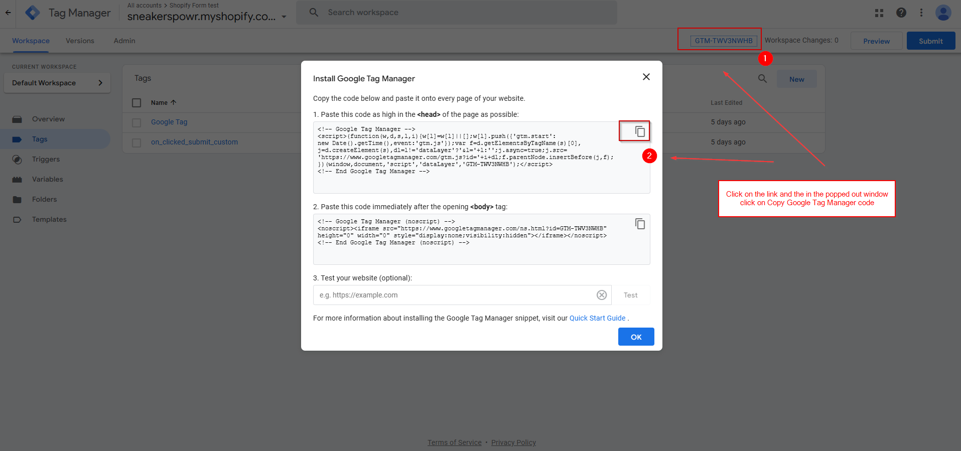Image resolution: width=961 pixels, height=451 pixels.
Task: Click the Folders icon in sidebar
Action: pos(17,200)
